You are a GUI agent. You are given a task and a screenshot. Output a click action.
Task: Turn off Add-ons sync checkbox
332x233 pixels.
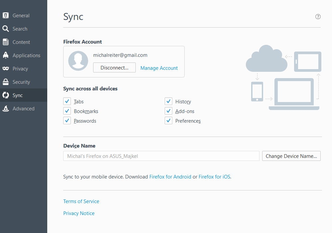(169, 111)
